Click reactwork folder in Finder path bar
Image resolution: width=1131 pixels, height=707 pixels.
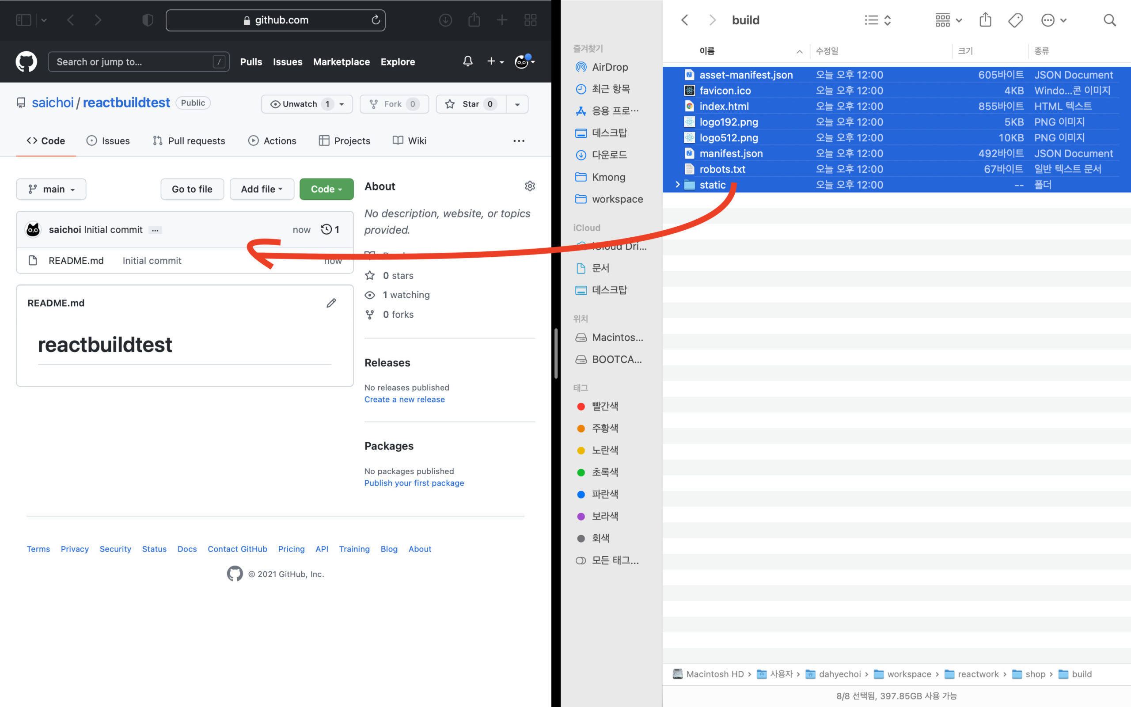[x=972, y=674]
